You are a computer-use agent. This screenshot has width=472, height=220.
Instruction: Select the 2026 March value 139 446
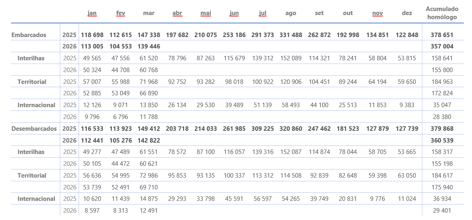coord(149,46)
